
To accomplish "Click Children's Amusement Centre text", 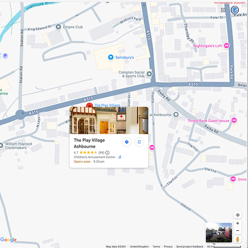I will 94,157.
